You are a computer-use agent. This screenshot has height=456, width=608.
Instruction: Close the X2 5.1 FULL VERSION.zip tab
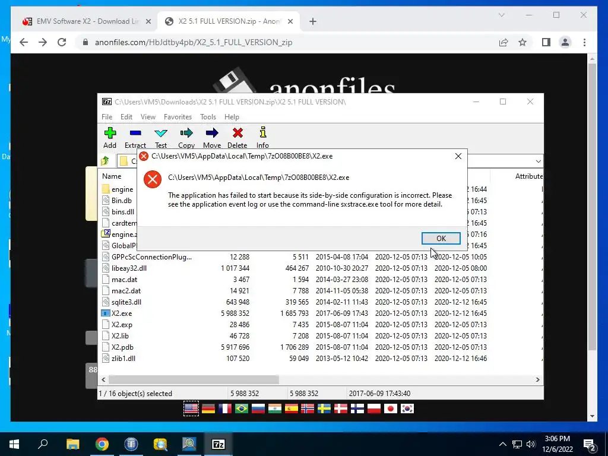[x=290, y=21]
